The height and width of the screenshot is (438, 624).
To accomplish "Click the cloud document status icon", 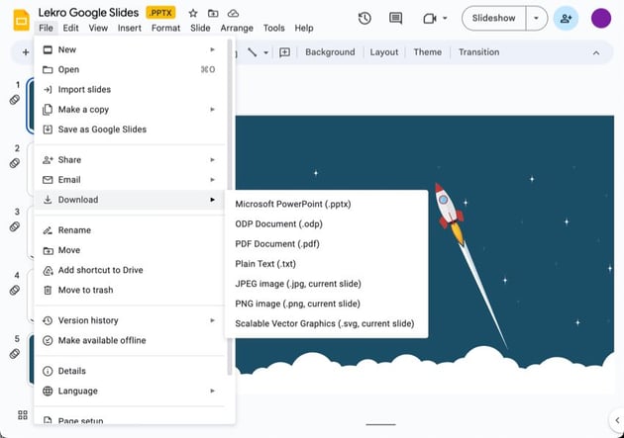I will 233,13.
